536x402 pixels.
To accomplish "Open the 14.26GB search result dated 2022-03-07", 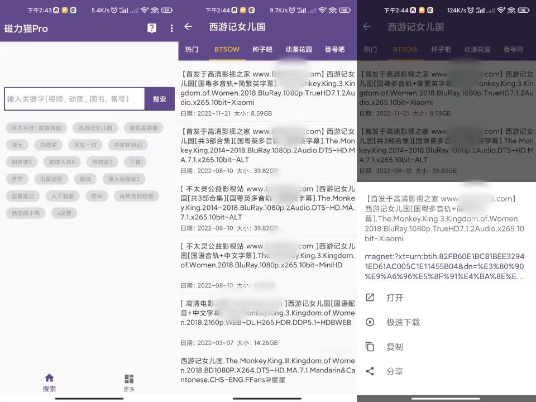I will (267, 322).
